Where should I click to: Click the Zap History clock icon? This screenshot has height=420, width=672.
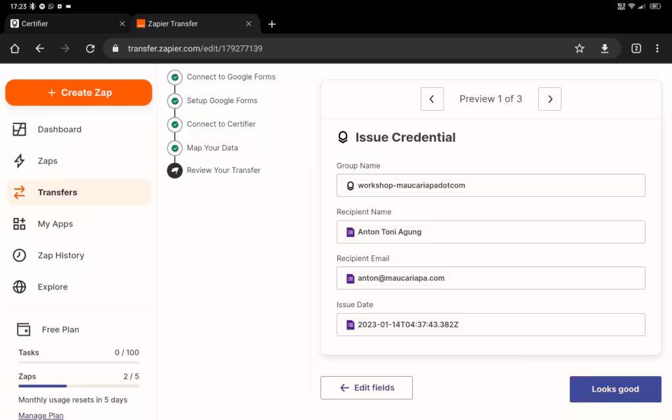pyautogui.click(x=19, y=255)
